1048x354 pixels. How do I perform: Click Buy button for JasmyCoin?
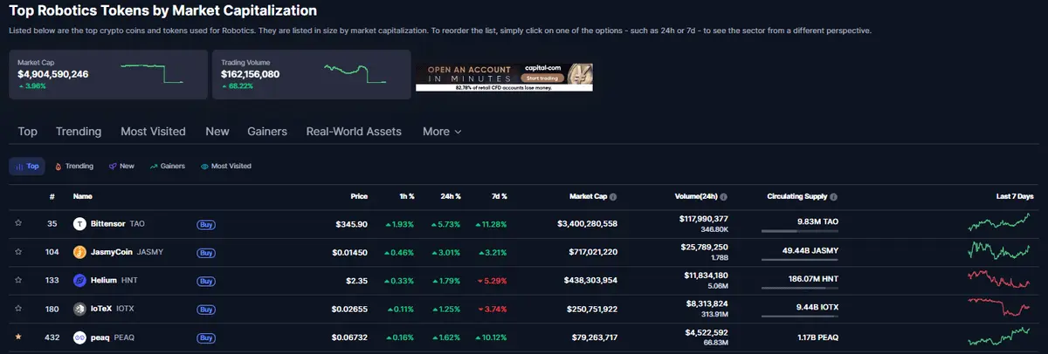(206, 253)
